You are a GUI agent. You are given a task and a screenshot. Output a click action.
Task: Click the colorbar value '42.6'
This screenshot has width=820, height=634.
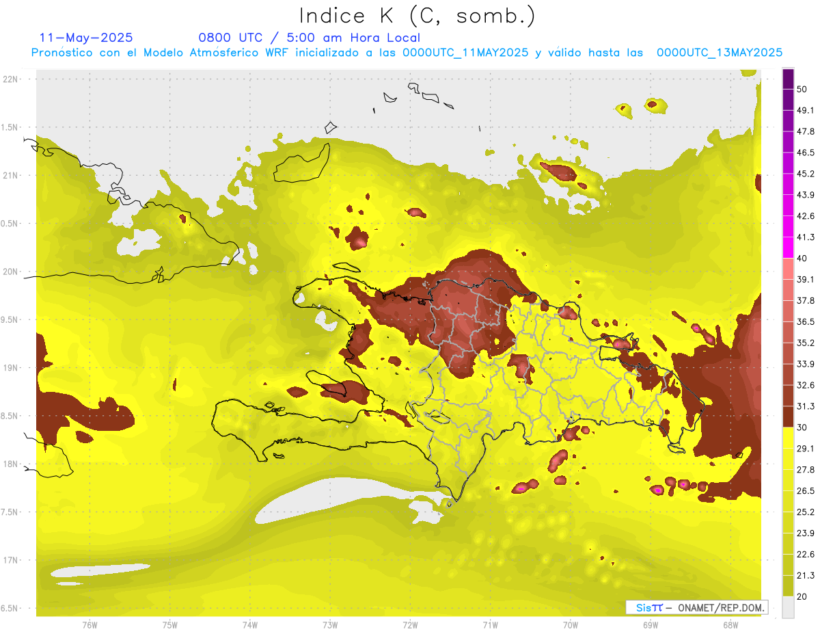pyautogui.click(x=806, y=217)
